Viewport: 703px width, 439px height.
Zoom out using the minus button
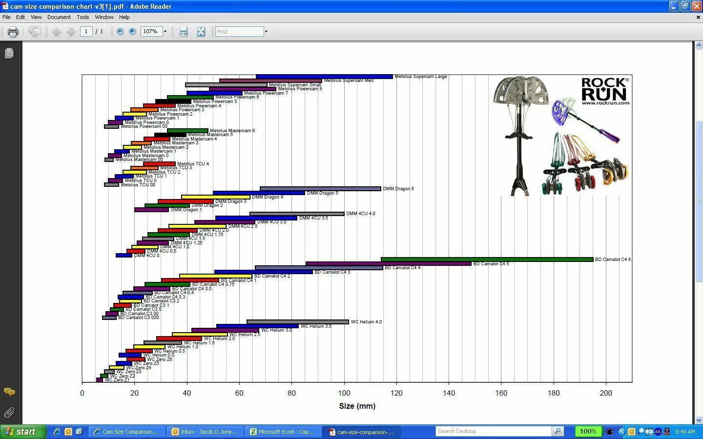pos(120,31)
